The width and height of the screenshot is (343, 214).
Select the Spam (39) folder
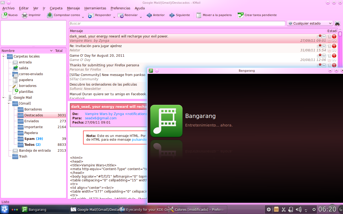33,139
